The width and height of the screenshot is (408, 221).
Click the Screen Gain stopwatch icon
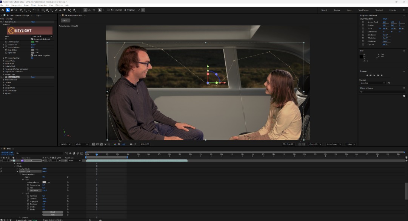(6, 45)
